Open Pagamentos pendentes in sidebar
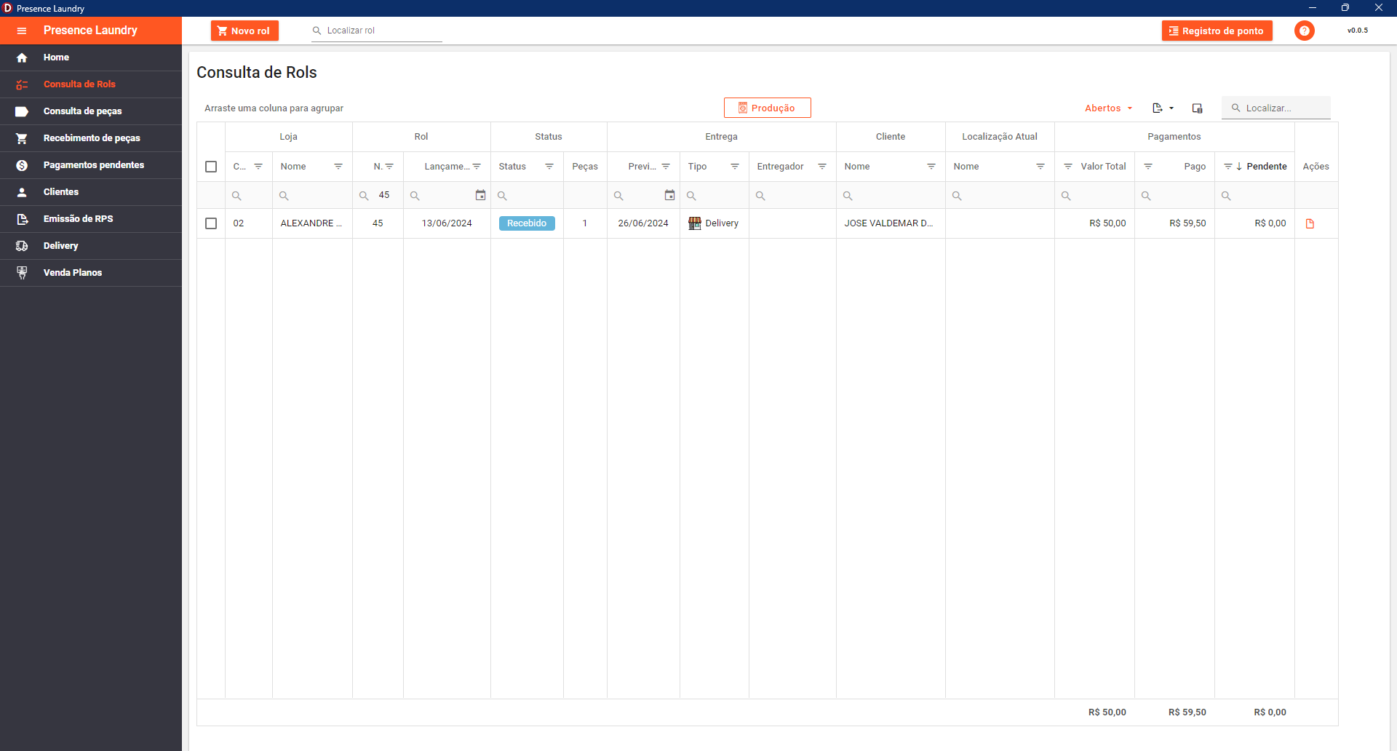The width and height of the screenshot is (1397, 751). click(x=91, y=165)
